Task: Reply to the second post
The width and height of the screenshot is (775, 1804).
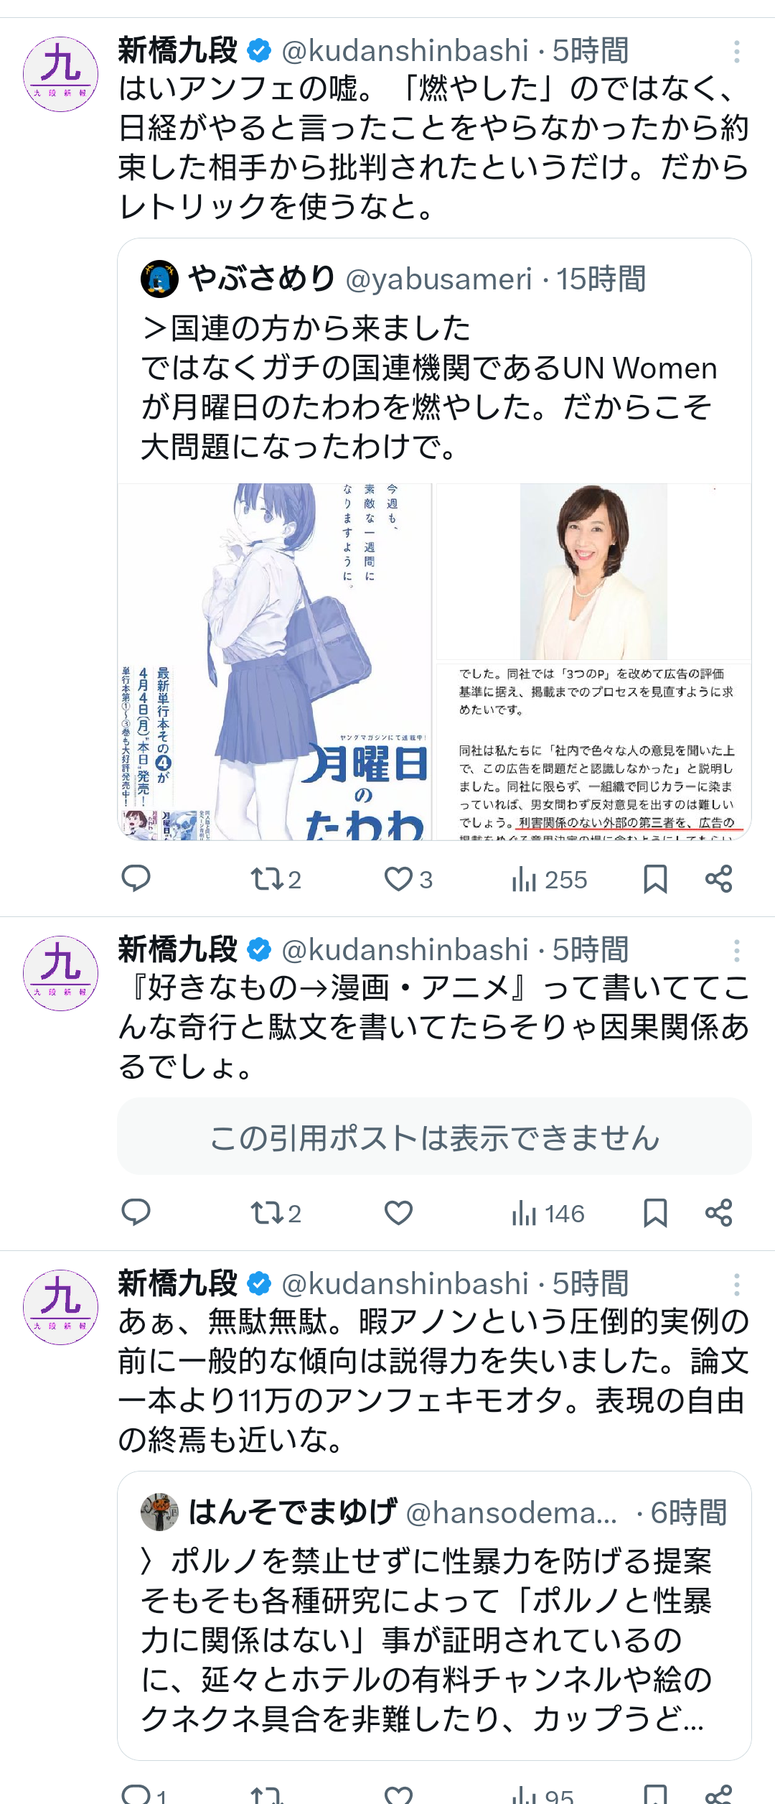Action: point(136,1212)
